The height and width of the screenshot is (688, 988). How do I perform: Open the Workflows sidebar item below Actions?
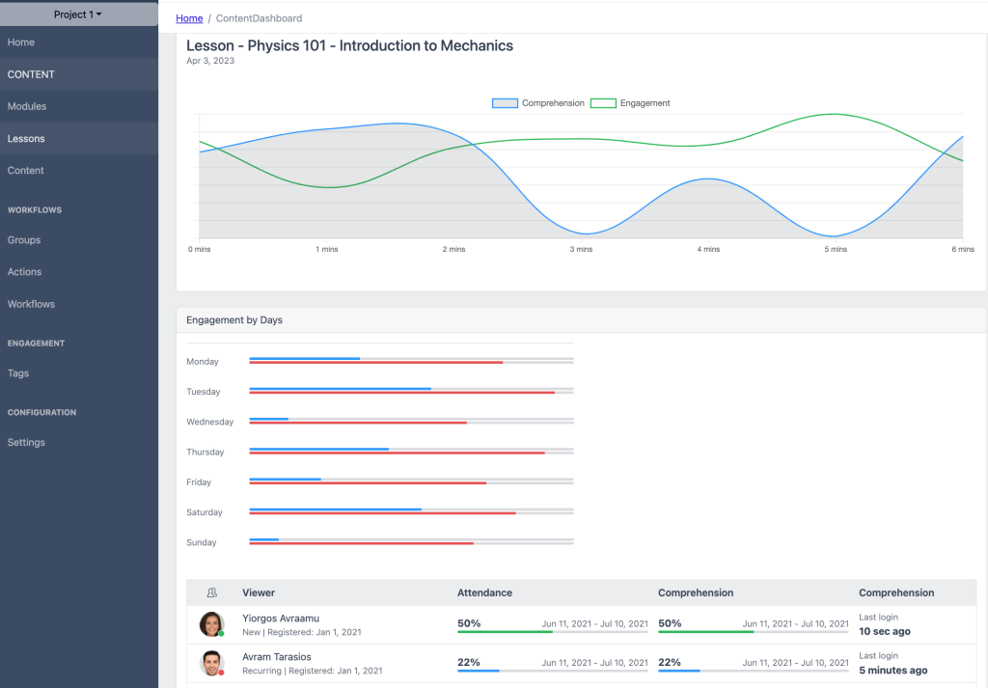point(31,304)
